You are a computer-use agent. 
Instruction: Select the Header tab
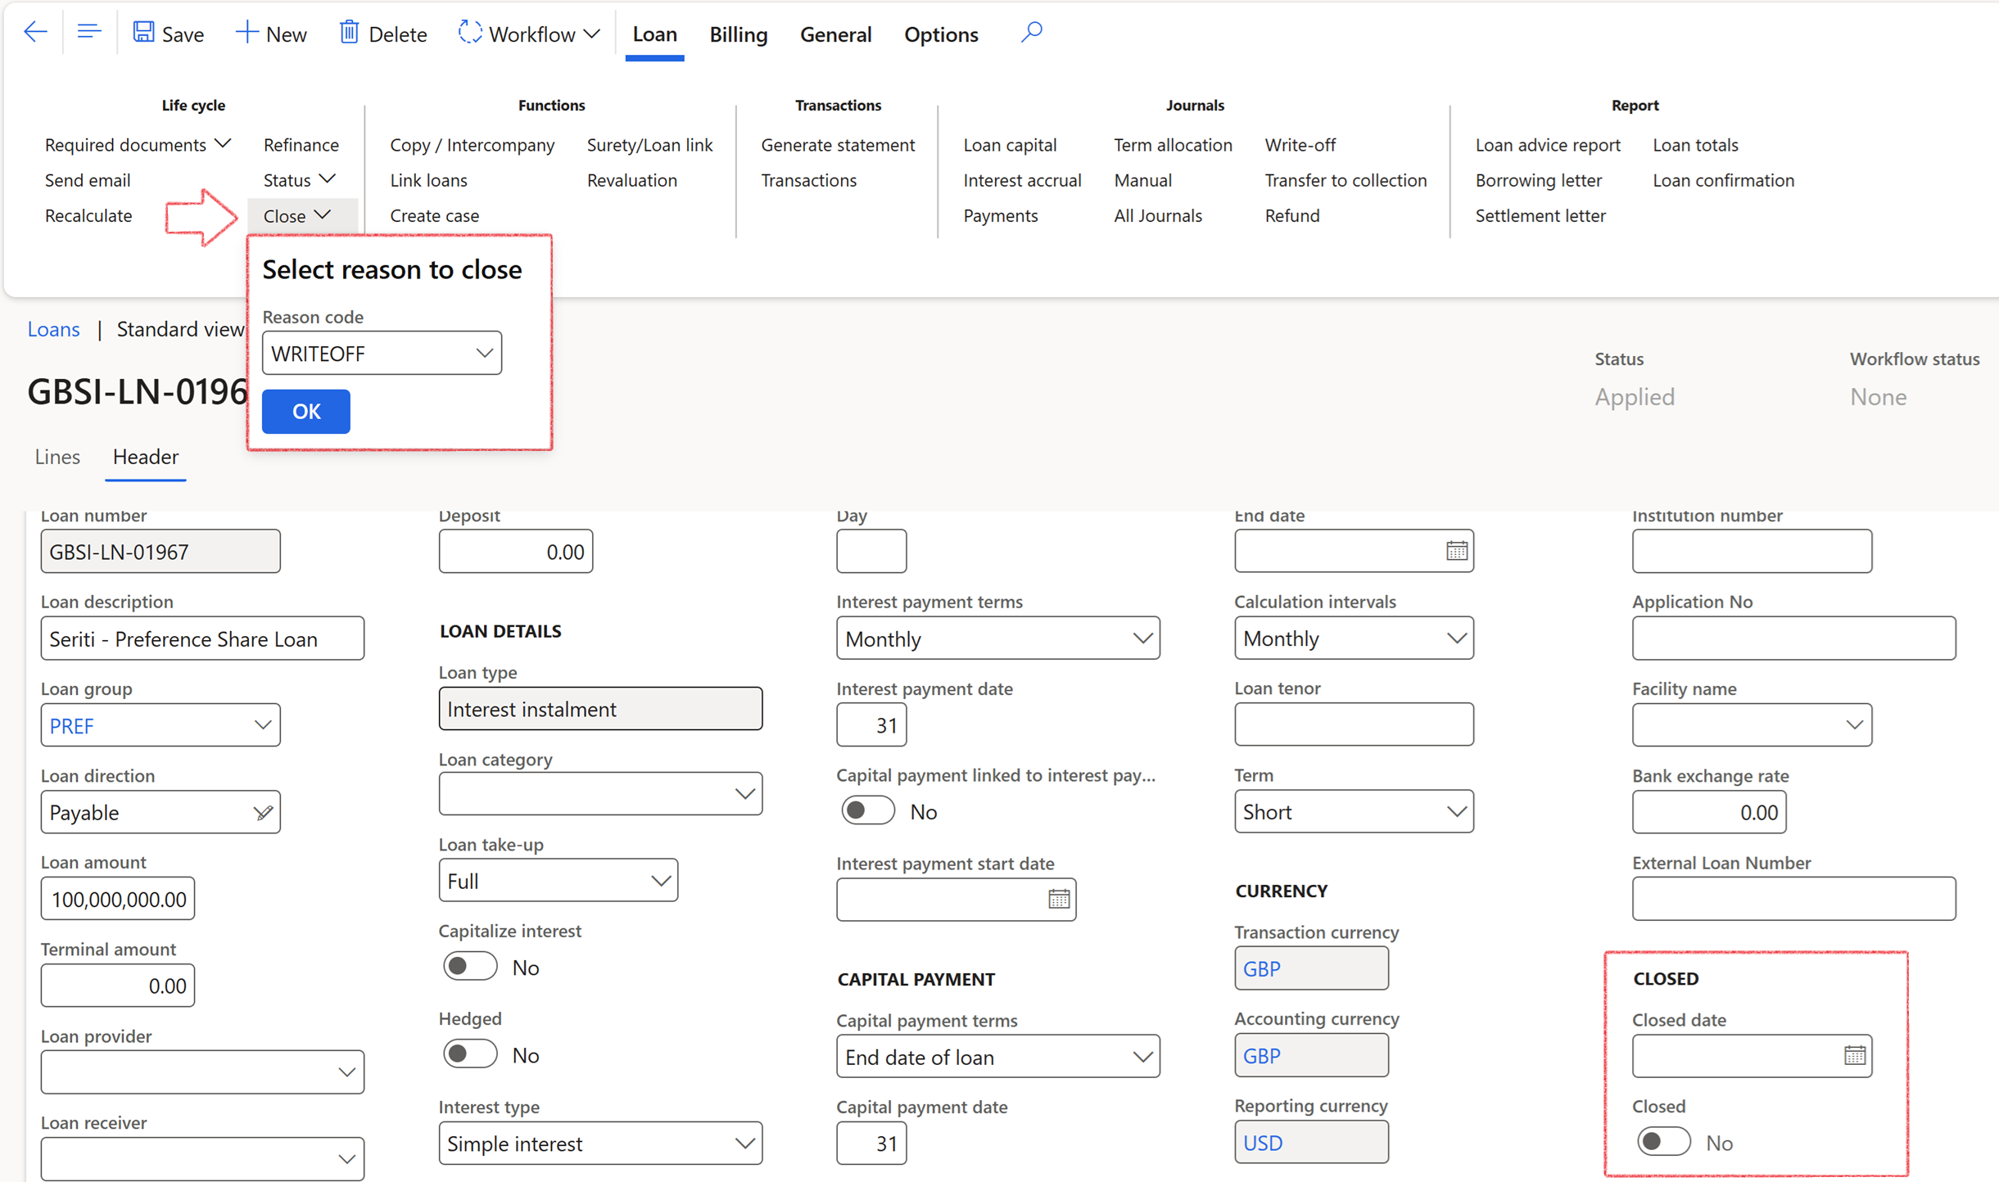[145, 456]
